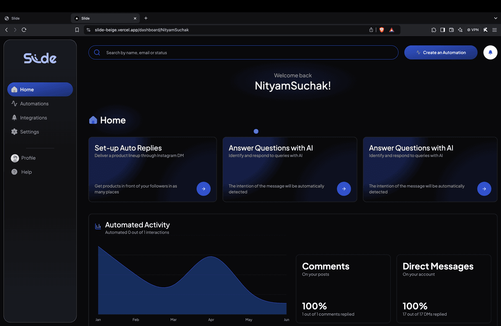Viewport: 501px width, 326px height.
Task: Open the Profile avatar icon
Action: [14, 158]
